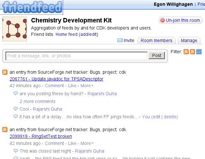The width and height of the screenshot is (205, 159).
Task: Switch to the Room members tab
Action: [156, 40]
